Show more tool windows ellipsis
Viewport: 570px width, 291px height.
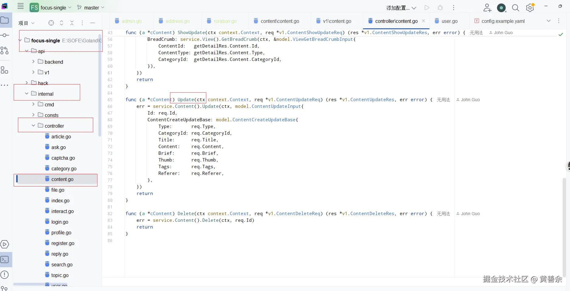5,85
